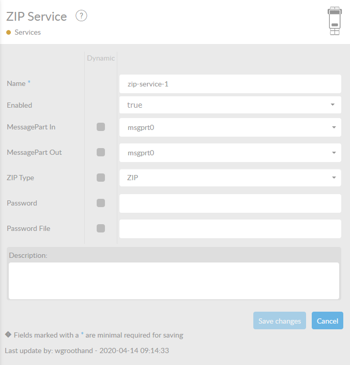350x365 pixels.
Task: Click inside the Description text area
Action: pos(174,281)
